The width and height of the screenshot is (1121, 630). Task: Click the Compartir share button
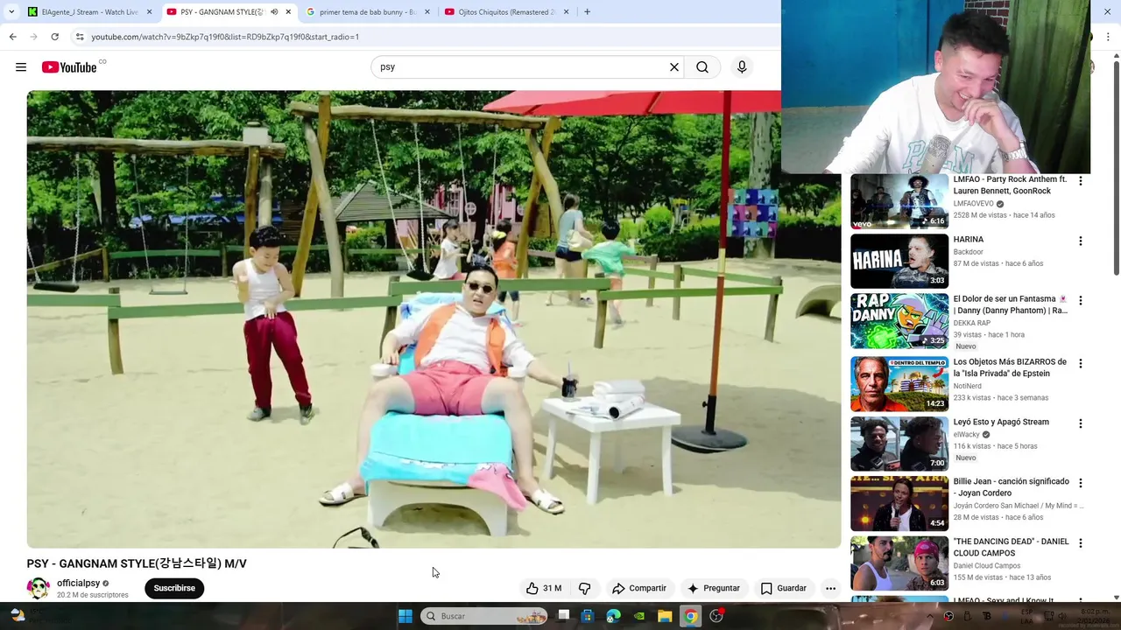639,588
